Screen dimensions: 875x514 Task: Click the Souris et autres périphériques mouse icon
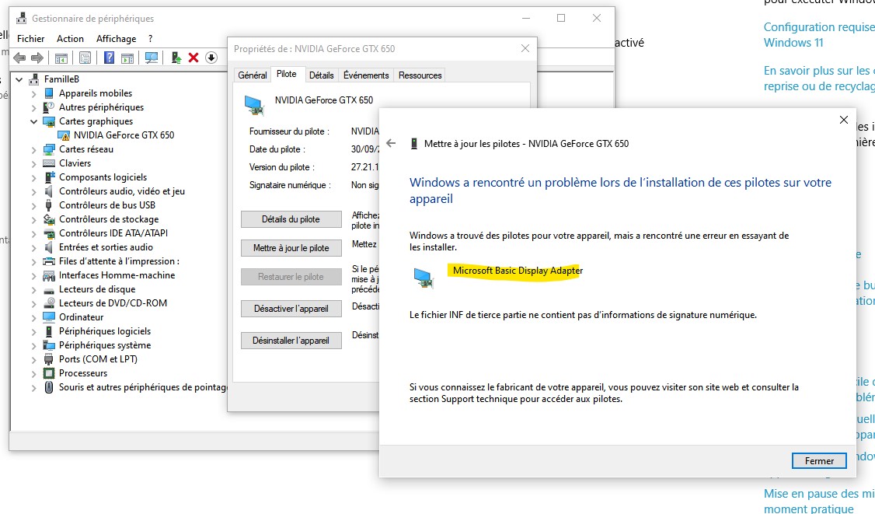pos(49,386)
